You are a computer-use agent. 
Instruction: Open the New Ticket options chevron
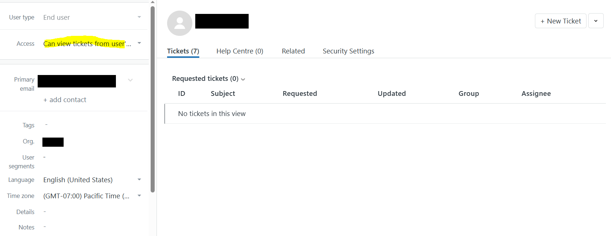(596, 21)
